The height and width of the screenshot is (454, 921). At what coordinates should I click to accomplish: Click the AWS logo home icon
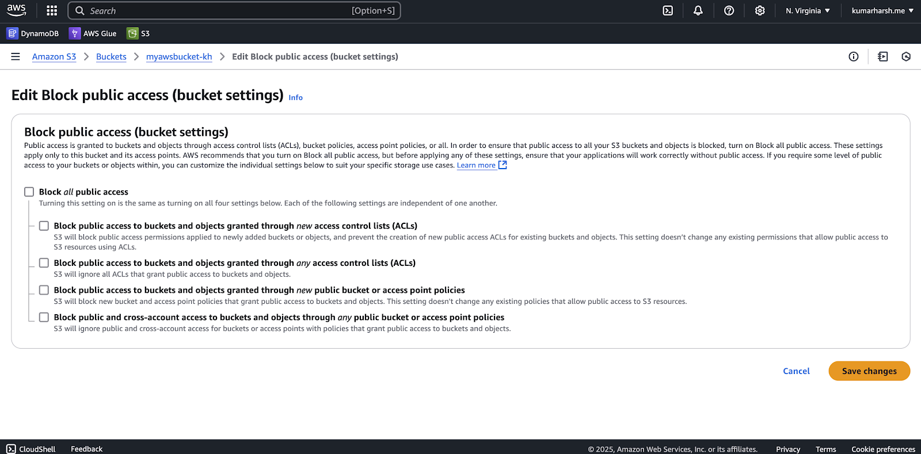(16, 10)
